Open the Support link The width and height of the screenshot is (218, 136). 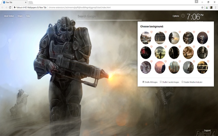click(207, 131)
